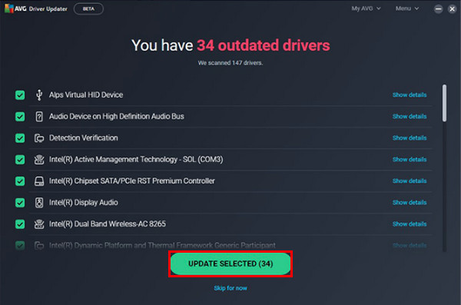The width and height of the screenshot is (461, 305).
Task: Show details for Audio Device on HD Audio Bus
Action: click(x=410, y=117)
